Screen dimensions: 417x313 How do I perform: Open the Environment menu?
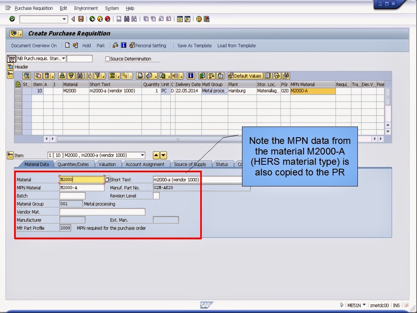86,8
